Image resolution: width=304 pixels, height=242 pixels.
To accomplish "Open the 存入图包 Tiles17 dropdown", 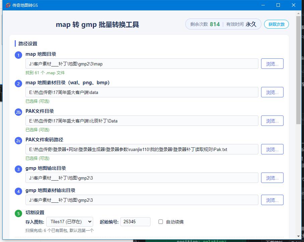I will (70, 222).
